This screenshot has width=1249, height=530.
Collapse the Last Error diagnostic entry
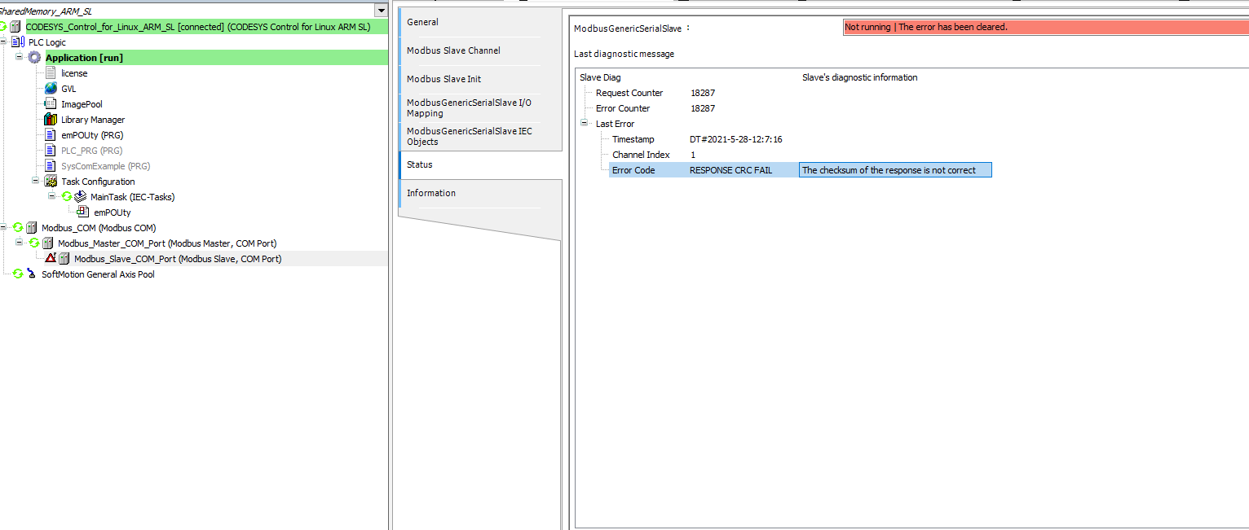coord(582,124)
